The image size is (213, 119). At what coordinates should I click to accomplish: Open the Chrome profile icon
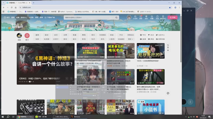click(x=175, y=8)
